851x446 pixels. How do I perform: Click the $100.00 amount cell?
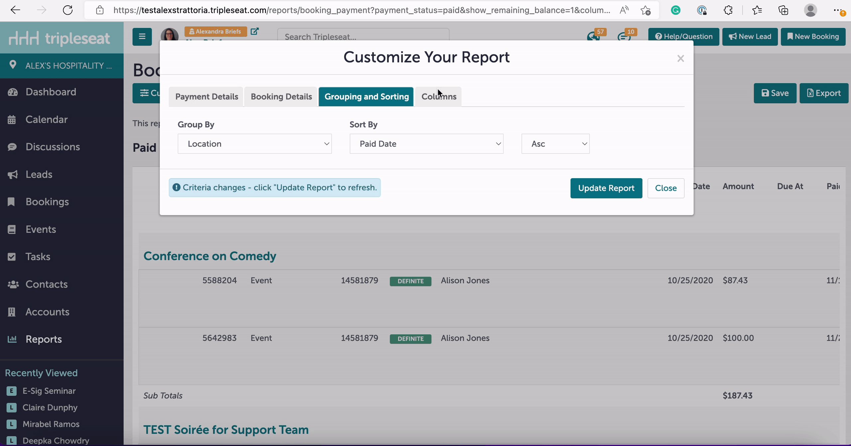(x=738, y=338)
